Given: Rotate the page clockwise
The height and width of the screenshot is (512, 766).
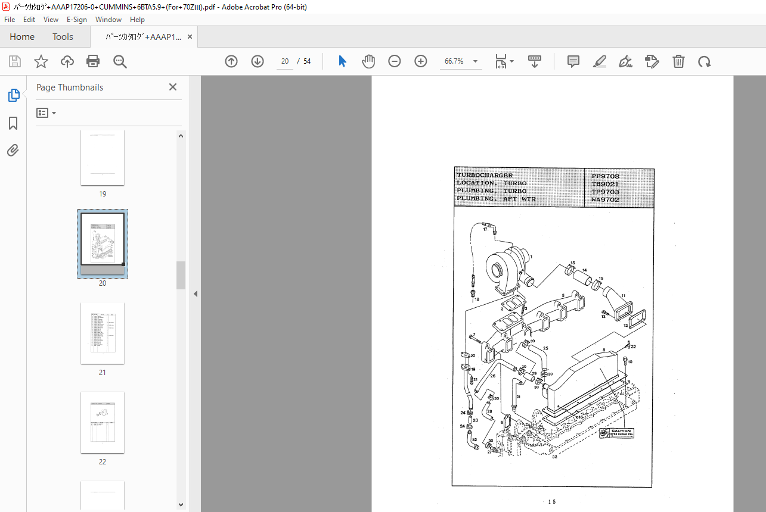Looking at the screenshot, I should (705, 61).
